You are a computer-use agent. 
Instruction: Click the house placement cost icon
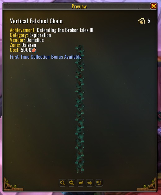[x=142, y=21]
